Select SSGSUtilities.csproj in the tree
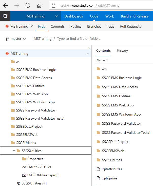This screenshot has height=186, width=153. point(42,175)
